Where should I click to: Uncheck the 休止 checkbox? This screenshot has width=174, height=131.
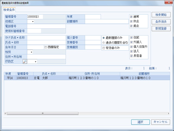[131, 21]
